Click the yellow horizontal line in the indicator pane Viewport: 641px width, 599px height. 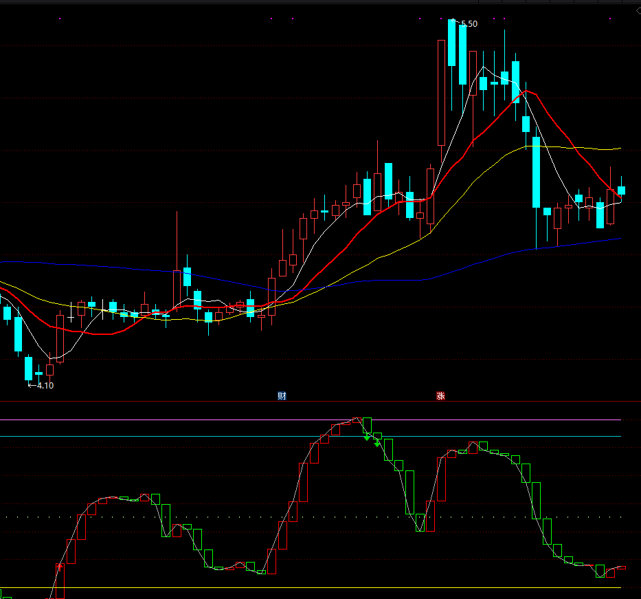coord(311,587)
